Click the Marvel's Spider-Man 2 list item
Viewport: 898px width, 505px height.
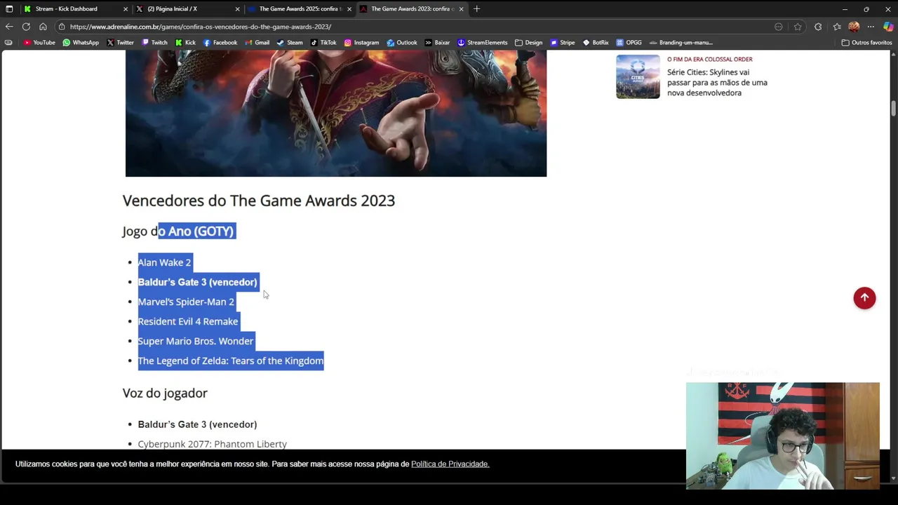(186, 302)
